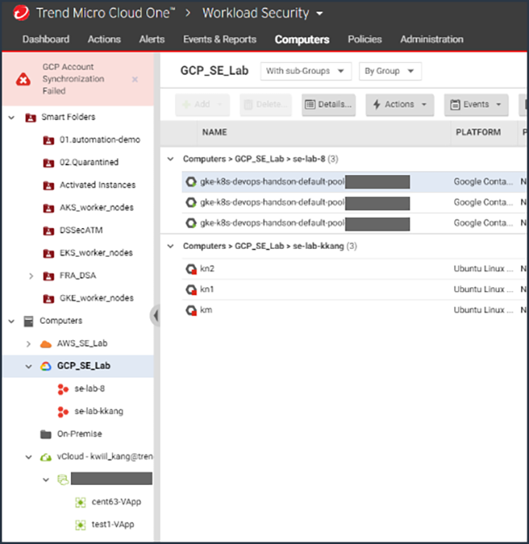This screenshot has height=544, width=529.
Task: Open the By Group dropdown
Action: (x=390, y=72)
